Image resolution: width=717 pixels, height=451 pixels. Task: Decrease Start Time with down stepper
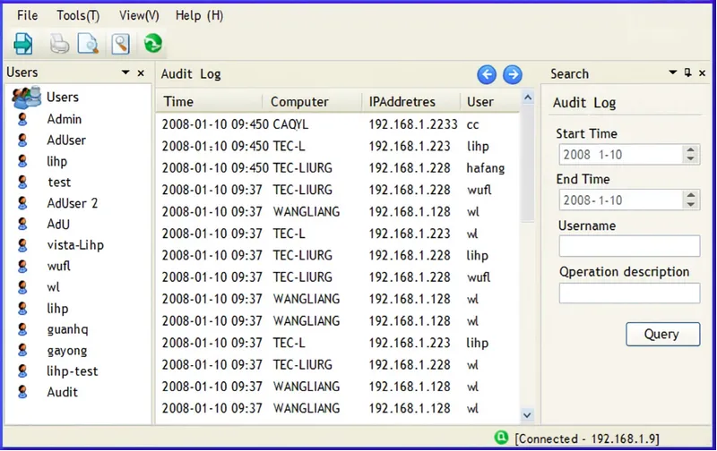(x=690, y=158)
